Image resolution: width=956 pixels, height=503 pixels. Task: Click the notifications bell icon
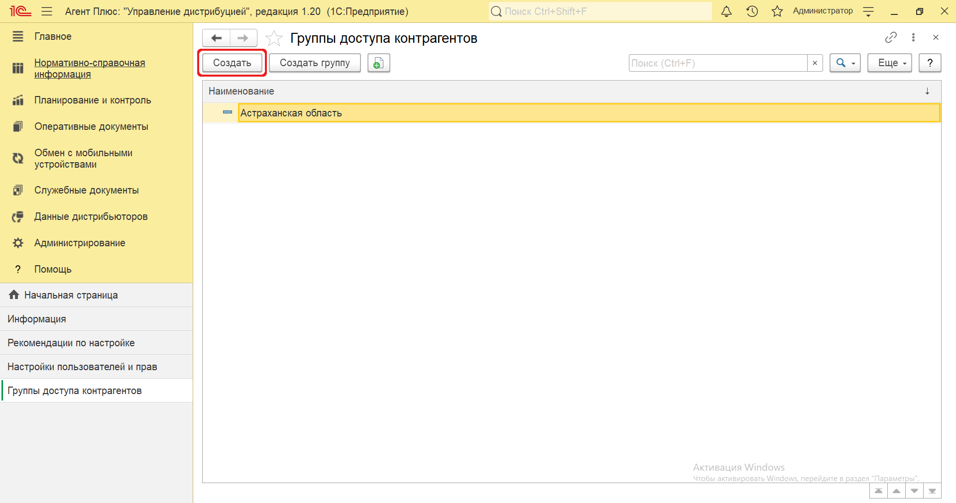[x=726, y=11]
